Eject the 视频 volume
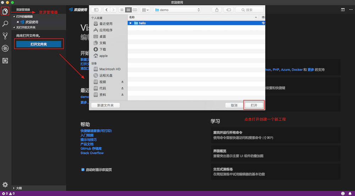This screenshot has width=355, height=196. 122,82
